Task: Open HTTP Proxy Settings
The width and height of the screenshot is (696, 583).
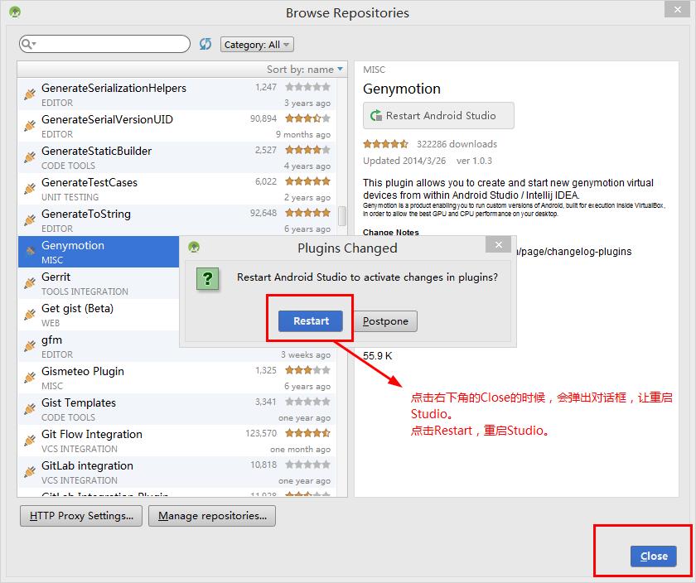Action: click(81, 516)
